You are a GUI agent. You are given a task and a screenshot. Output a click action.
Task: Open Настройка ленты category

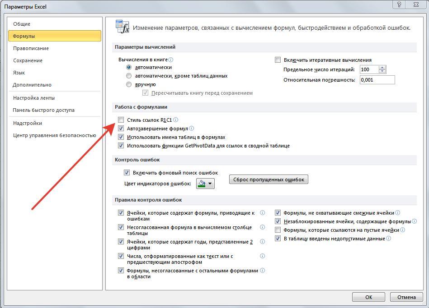55,98
